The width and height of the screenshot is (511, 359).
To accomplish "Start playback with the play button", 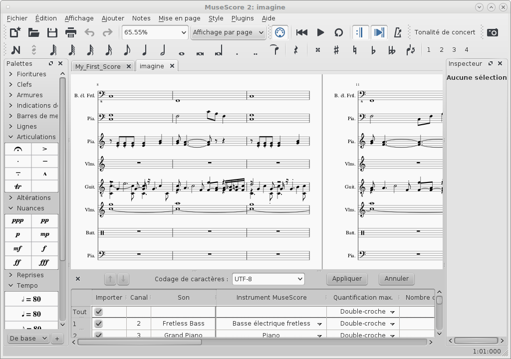I will point(320,32).
